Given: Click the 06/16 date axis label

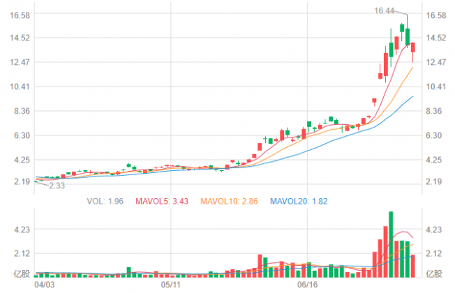Looking at the screenshot, I should click(x=307, y=285).
